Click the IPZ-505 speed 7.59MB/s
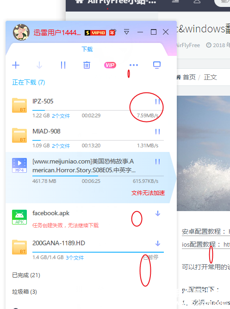230x309 pixels. 148,115
